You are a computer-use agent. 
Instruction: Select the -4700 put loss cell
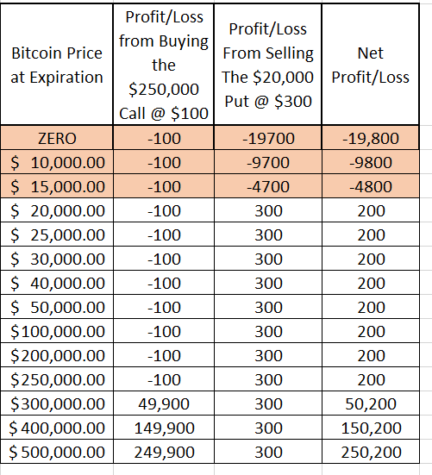268,186
